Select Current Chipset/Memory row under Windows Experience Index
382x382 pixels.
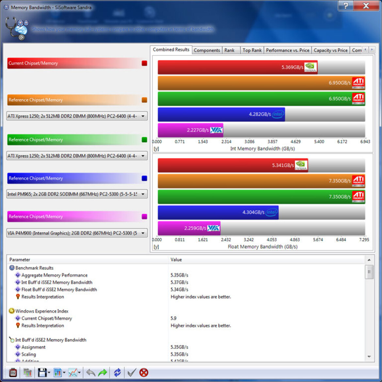(186, 318)
